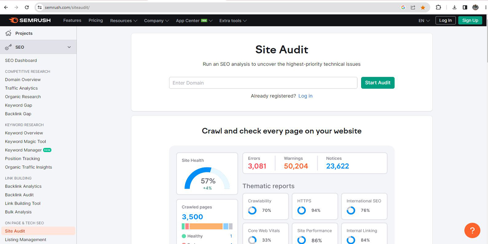The image size is (488, 244).
Task: Click the Projects home icon
Action: pos(8,33)
